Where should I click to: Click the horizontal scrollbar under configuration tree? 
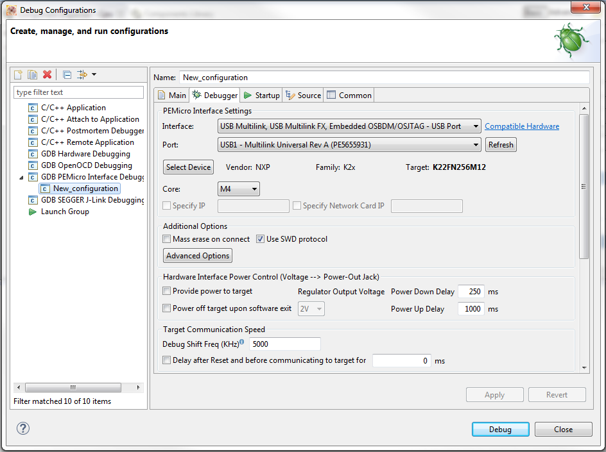pyautogui.click(x=73, y=387)
